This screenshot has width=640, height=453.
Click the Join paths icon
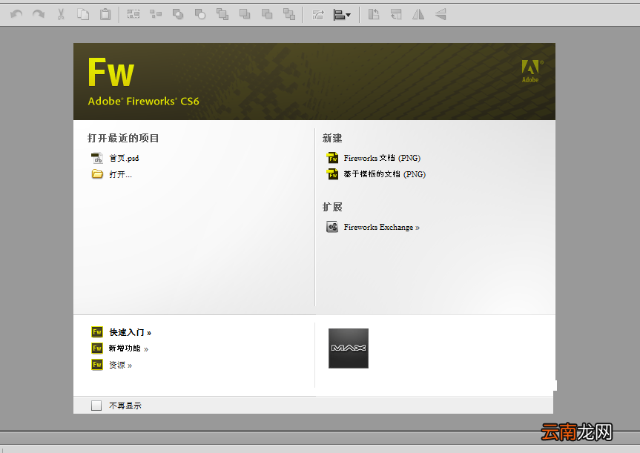point(178,15)
